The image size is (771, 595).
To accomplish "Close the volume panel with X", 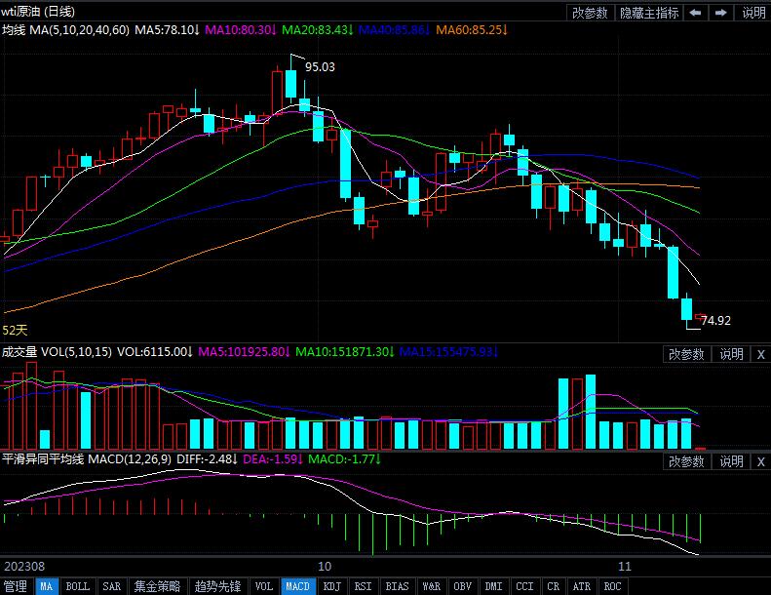I will click(x=760, y=354).
